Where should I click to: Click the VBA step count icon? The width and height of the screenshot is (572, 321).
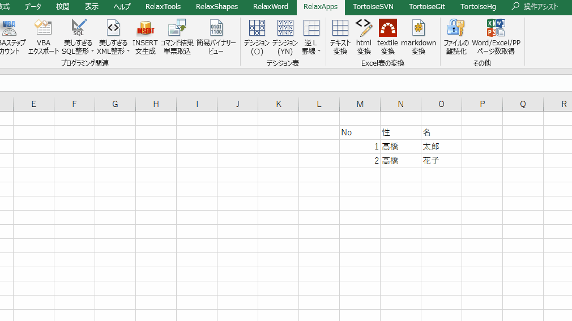coord(8,28)
